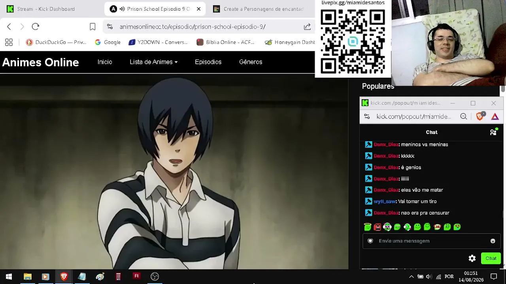The height and width of the screenshot is (284, 506).
Task: Focus the 'Envie uma mensagem' chat input
Action: click(432, 241)
